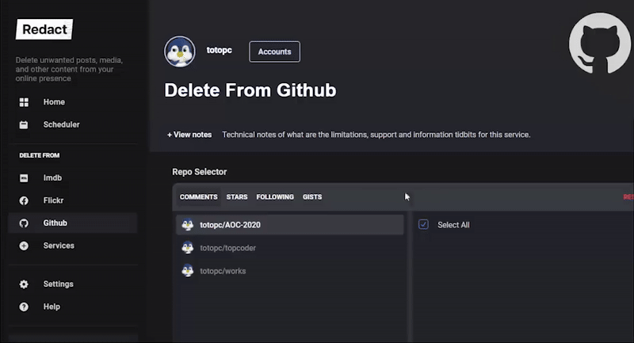634x343 pixels.
Task: Switch to the Following tab
Action: [275, 196]
